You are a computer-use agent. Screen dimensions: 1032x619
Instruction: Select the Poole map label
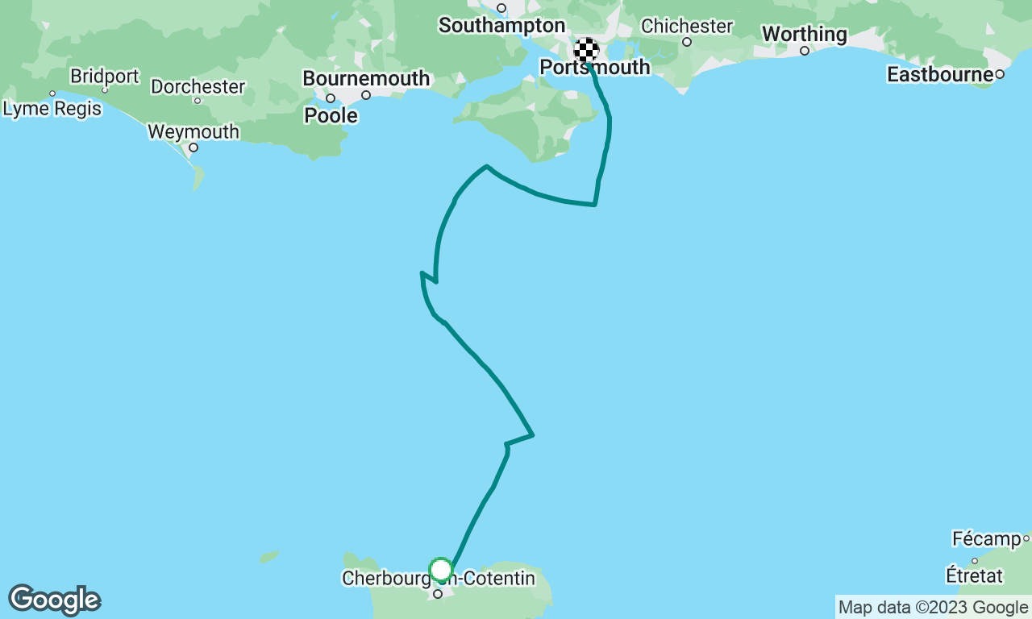click(x=331, y=115)
